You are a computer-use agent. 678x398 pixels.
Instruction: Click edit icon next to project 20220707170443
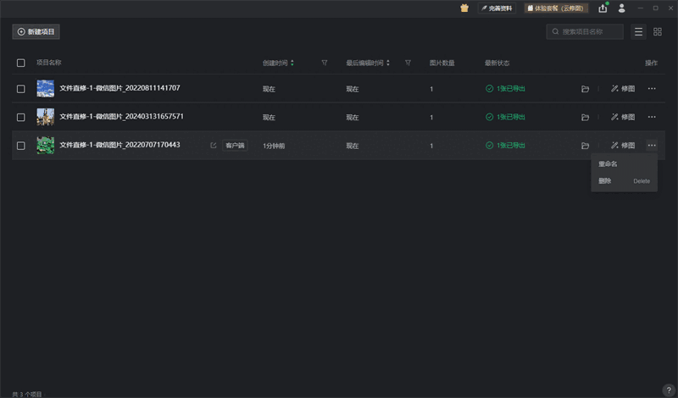coord(214,146)
